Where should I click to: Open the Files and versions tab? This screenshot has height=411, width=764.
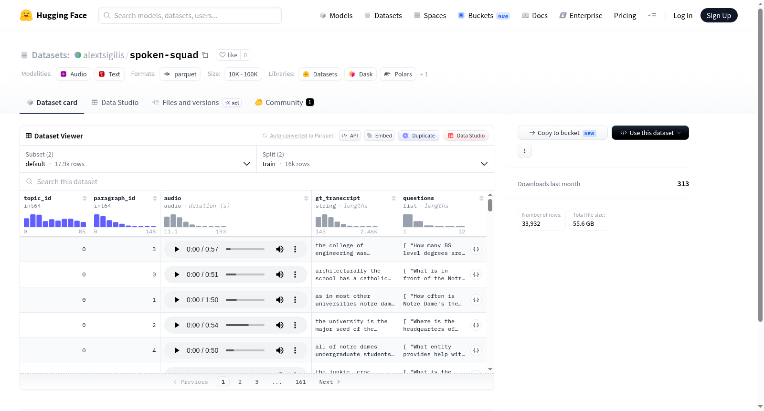(197, 103)
